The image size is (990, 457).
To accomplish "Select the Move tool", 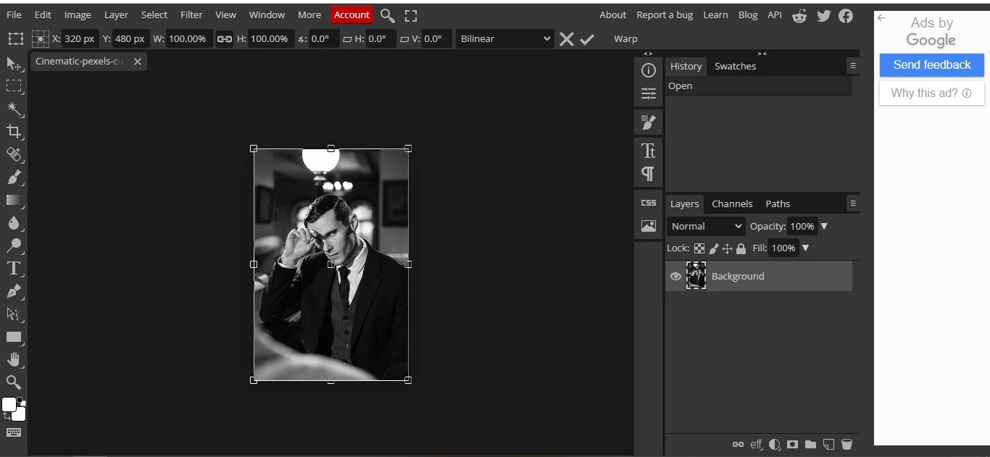I will tap(14, 64).
